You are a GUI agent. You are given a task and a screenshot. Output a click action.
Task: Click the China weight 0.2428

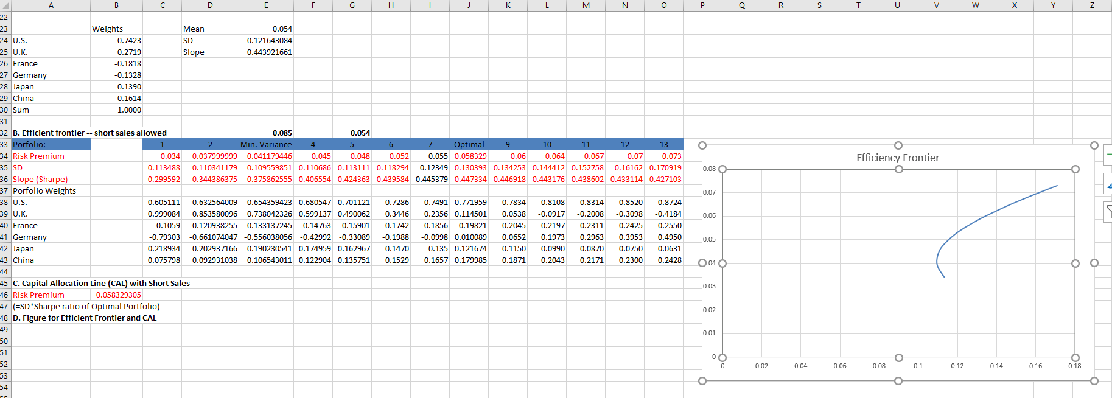coord(663,260)
